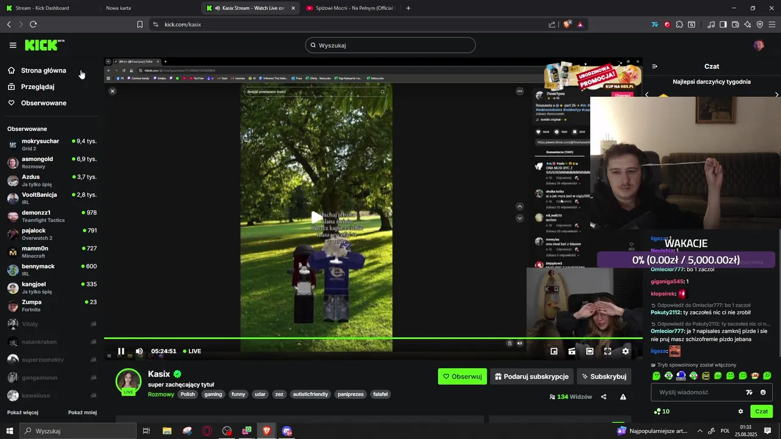The height and width of the screenshot is (439, 781).
Task: Send message with green Czat button
Action: tap(761, 412)
